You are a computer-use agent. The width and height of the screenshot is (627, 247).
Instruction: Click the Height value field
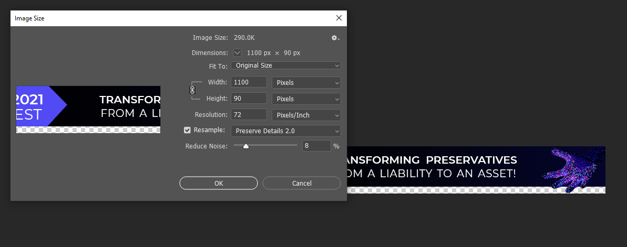[249, 98]
